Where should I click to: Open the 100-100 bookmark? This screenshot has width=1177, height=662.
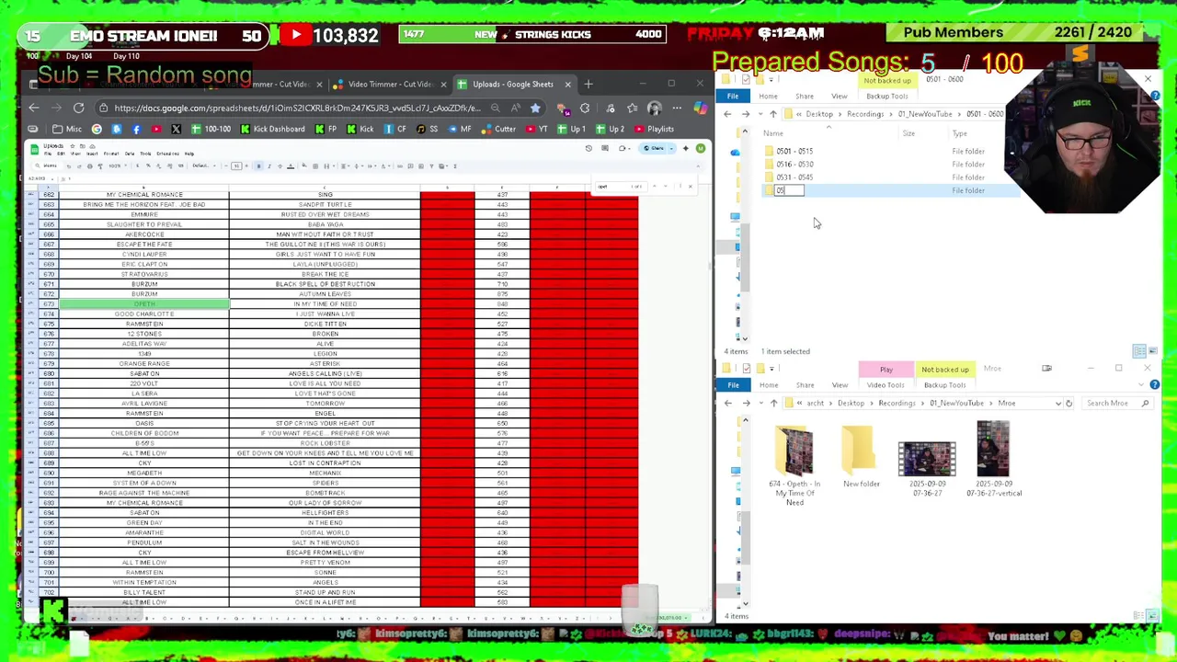tap(211, 129)
